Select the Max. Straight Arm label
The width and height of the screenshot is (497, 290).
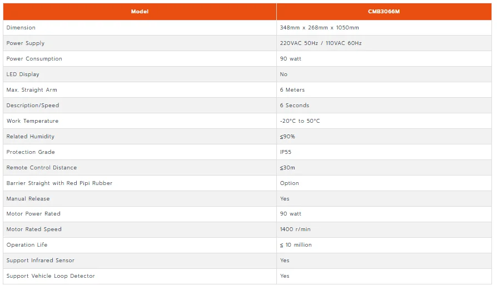pyautogui.click(x=32, y=90)
